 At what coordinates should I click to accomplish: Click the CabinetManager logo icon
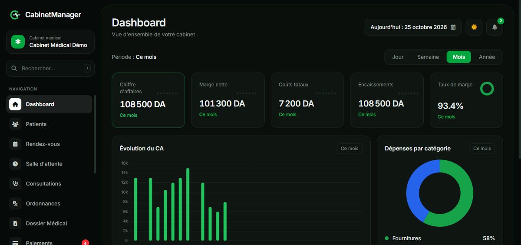click(x=16, y=15)
